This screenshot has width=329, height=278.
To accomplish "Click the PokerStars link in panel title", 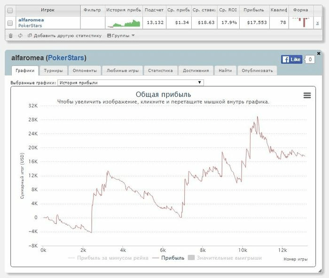I will click(x=66, y=58).
